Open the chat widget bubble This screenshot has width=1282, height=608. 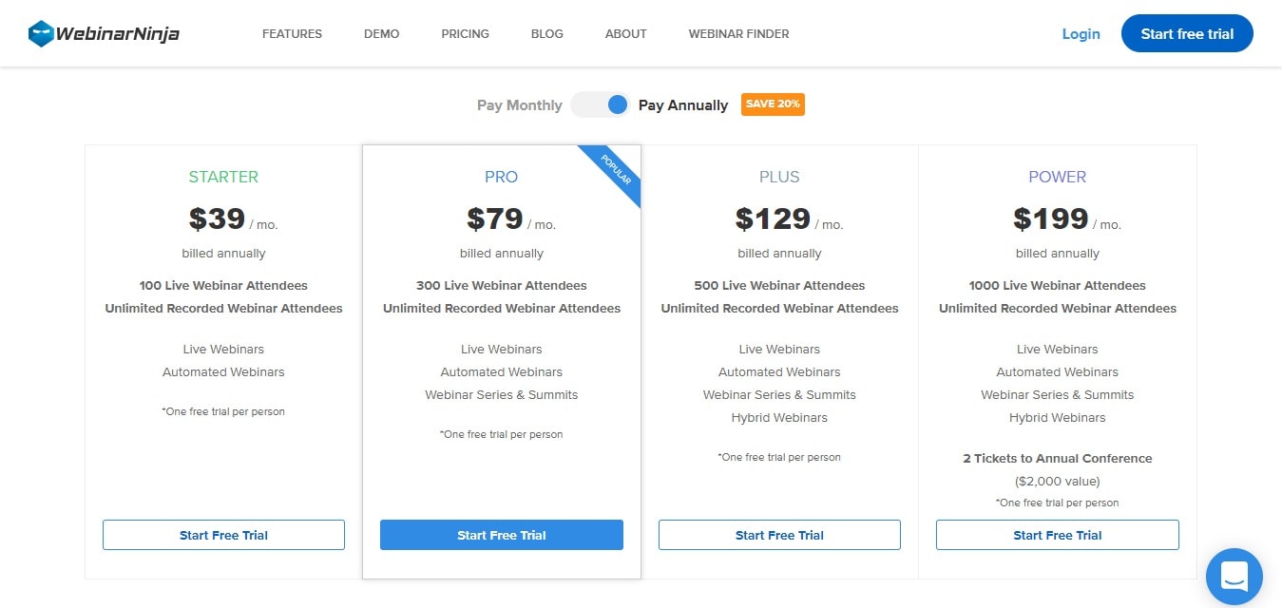[x=1234, y=577]
